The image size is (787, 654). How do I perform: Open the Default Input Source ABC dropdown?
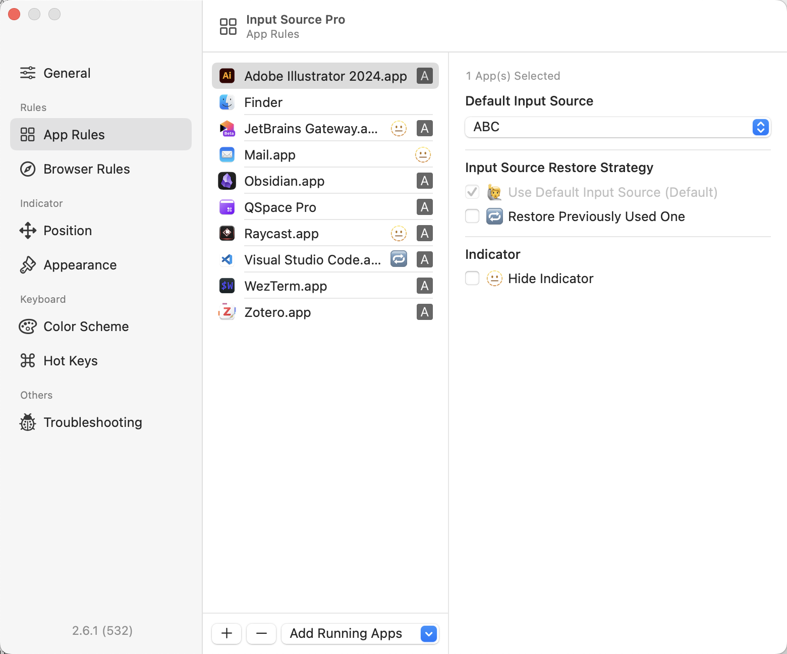tap(617, 127)
